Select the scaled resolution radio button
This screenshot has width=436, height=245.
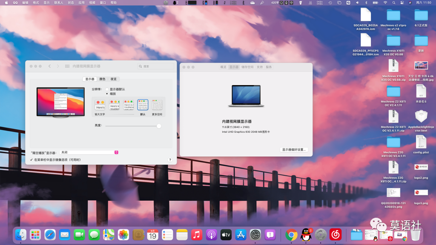pos(107,94)
